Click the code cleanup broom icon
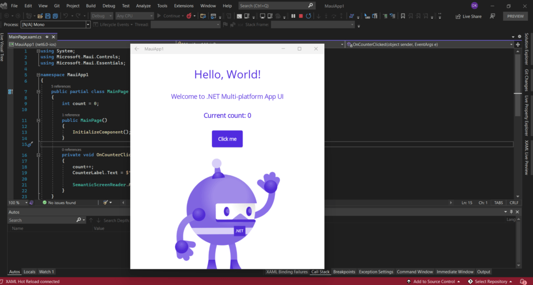The image size is (533, 285). [105, 203]
